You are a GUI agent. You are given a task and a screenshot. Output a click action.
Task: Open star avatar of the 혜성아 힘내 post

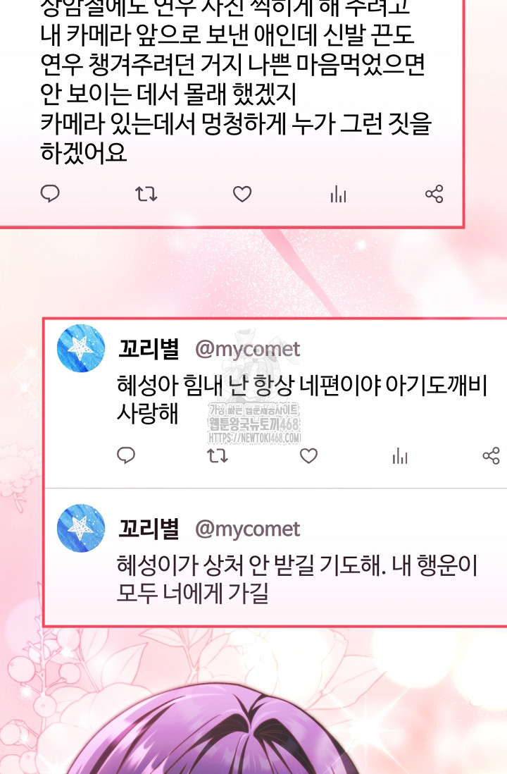click(81, 348)
